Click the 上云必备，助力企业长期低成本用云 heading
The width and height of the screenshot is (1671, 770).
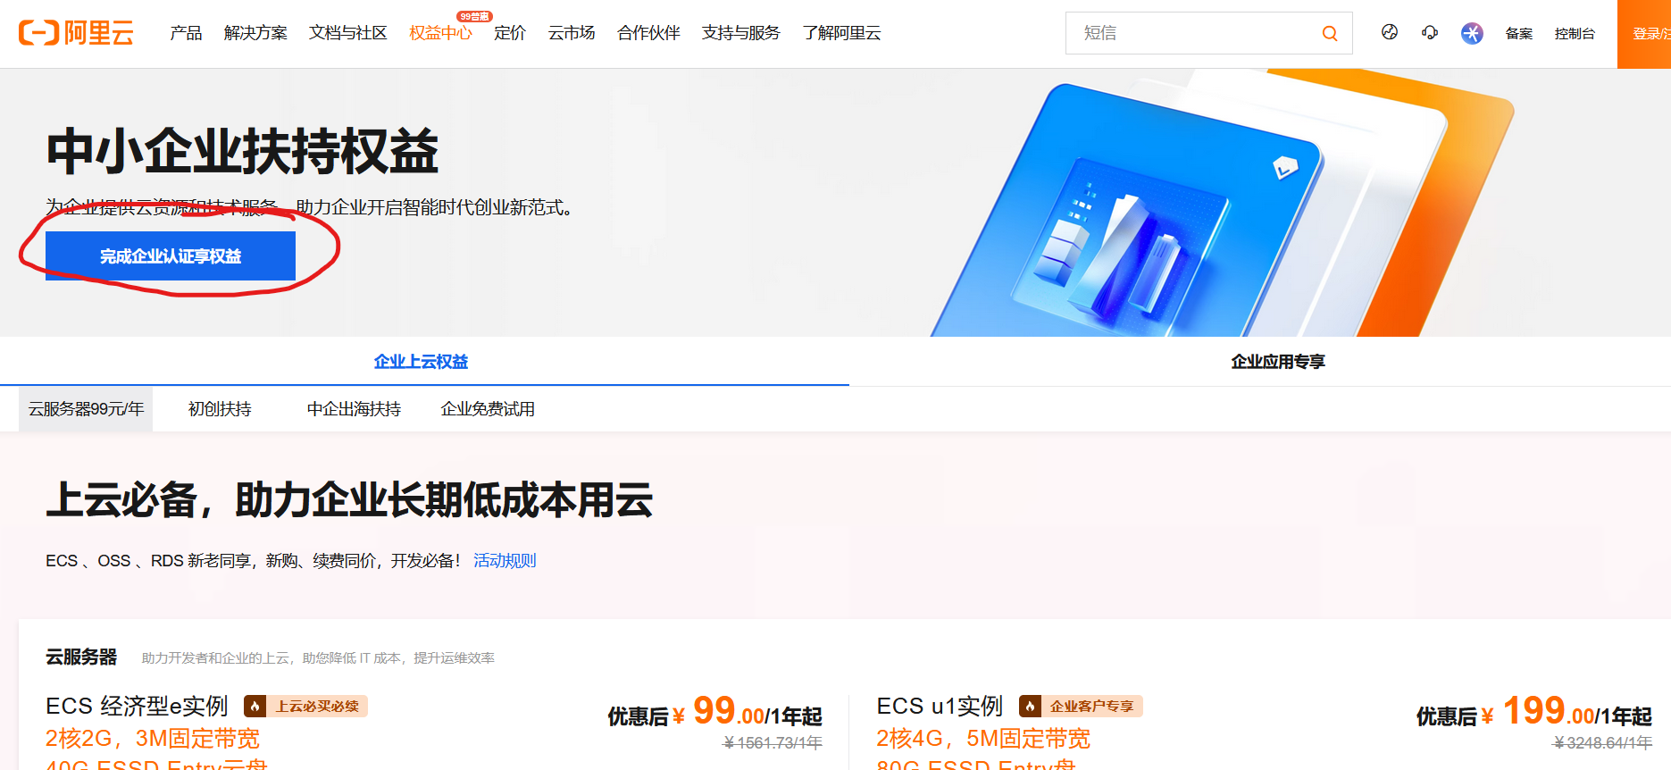coord(349,499)
